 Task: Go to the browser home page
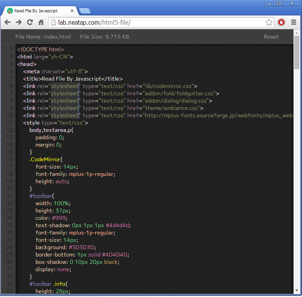[x=41, y=22]
